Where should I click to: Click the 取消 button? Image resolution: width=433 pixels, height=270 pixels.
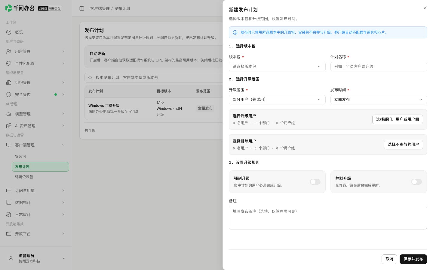tap(389, 259)
